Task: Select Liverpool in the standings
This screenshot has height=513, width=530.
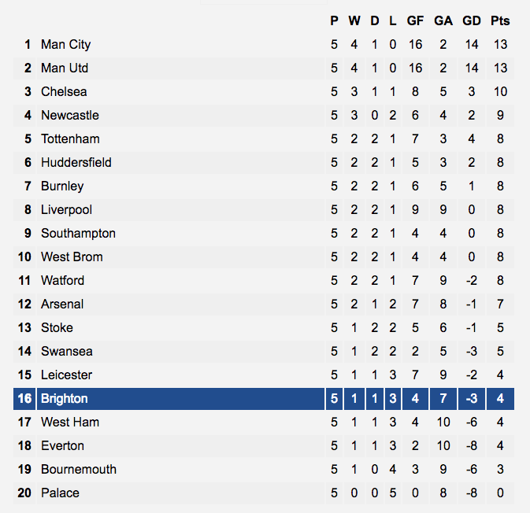Action: [x=66, y=210]
